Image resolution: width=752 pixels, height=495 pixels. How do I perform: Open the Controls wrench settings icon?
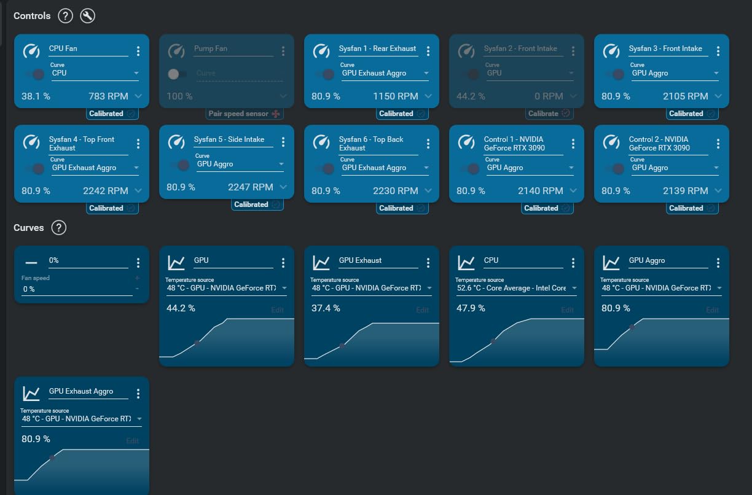[87, 16]
